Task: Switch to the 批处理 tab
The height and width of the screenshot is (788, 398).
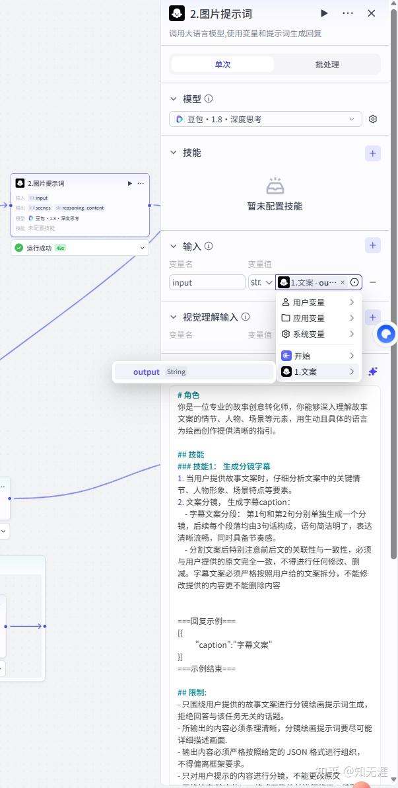Action: click(327, 64)
